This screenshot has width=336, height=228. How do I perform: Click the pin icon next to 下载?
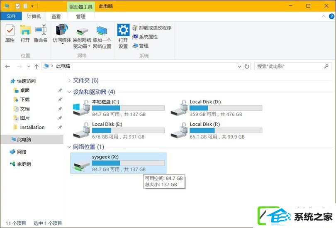click(60, 100)
